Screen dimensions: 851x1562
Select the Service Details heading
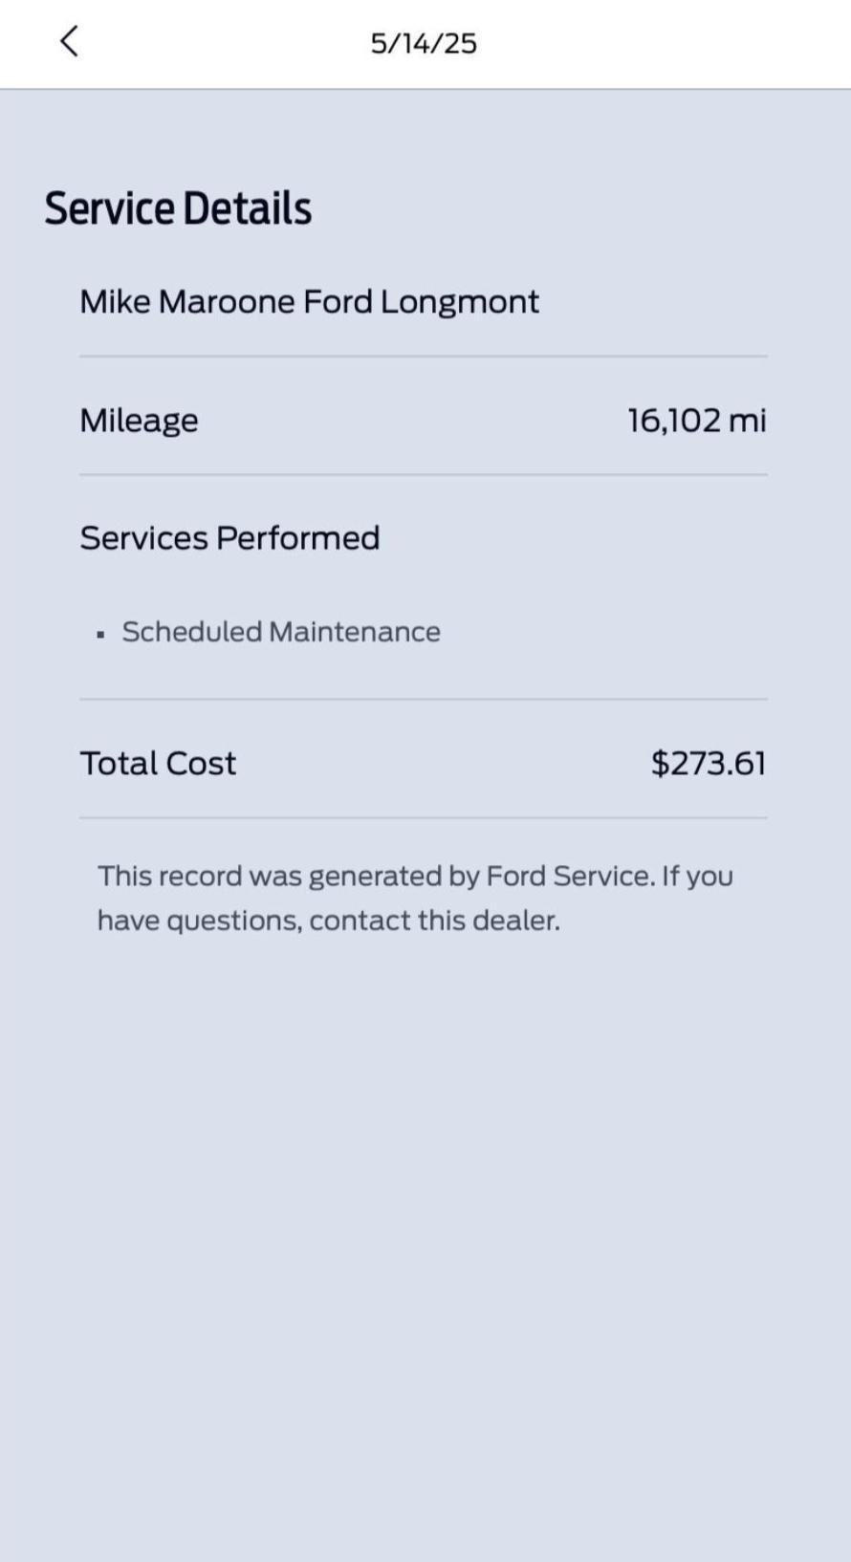click(178, 208)
